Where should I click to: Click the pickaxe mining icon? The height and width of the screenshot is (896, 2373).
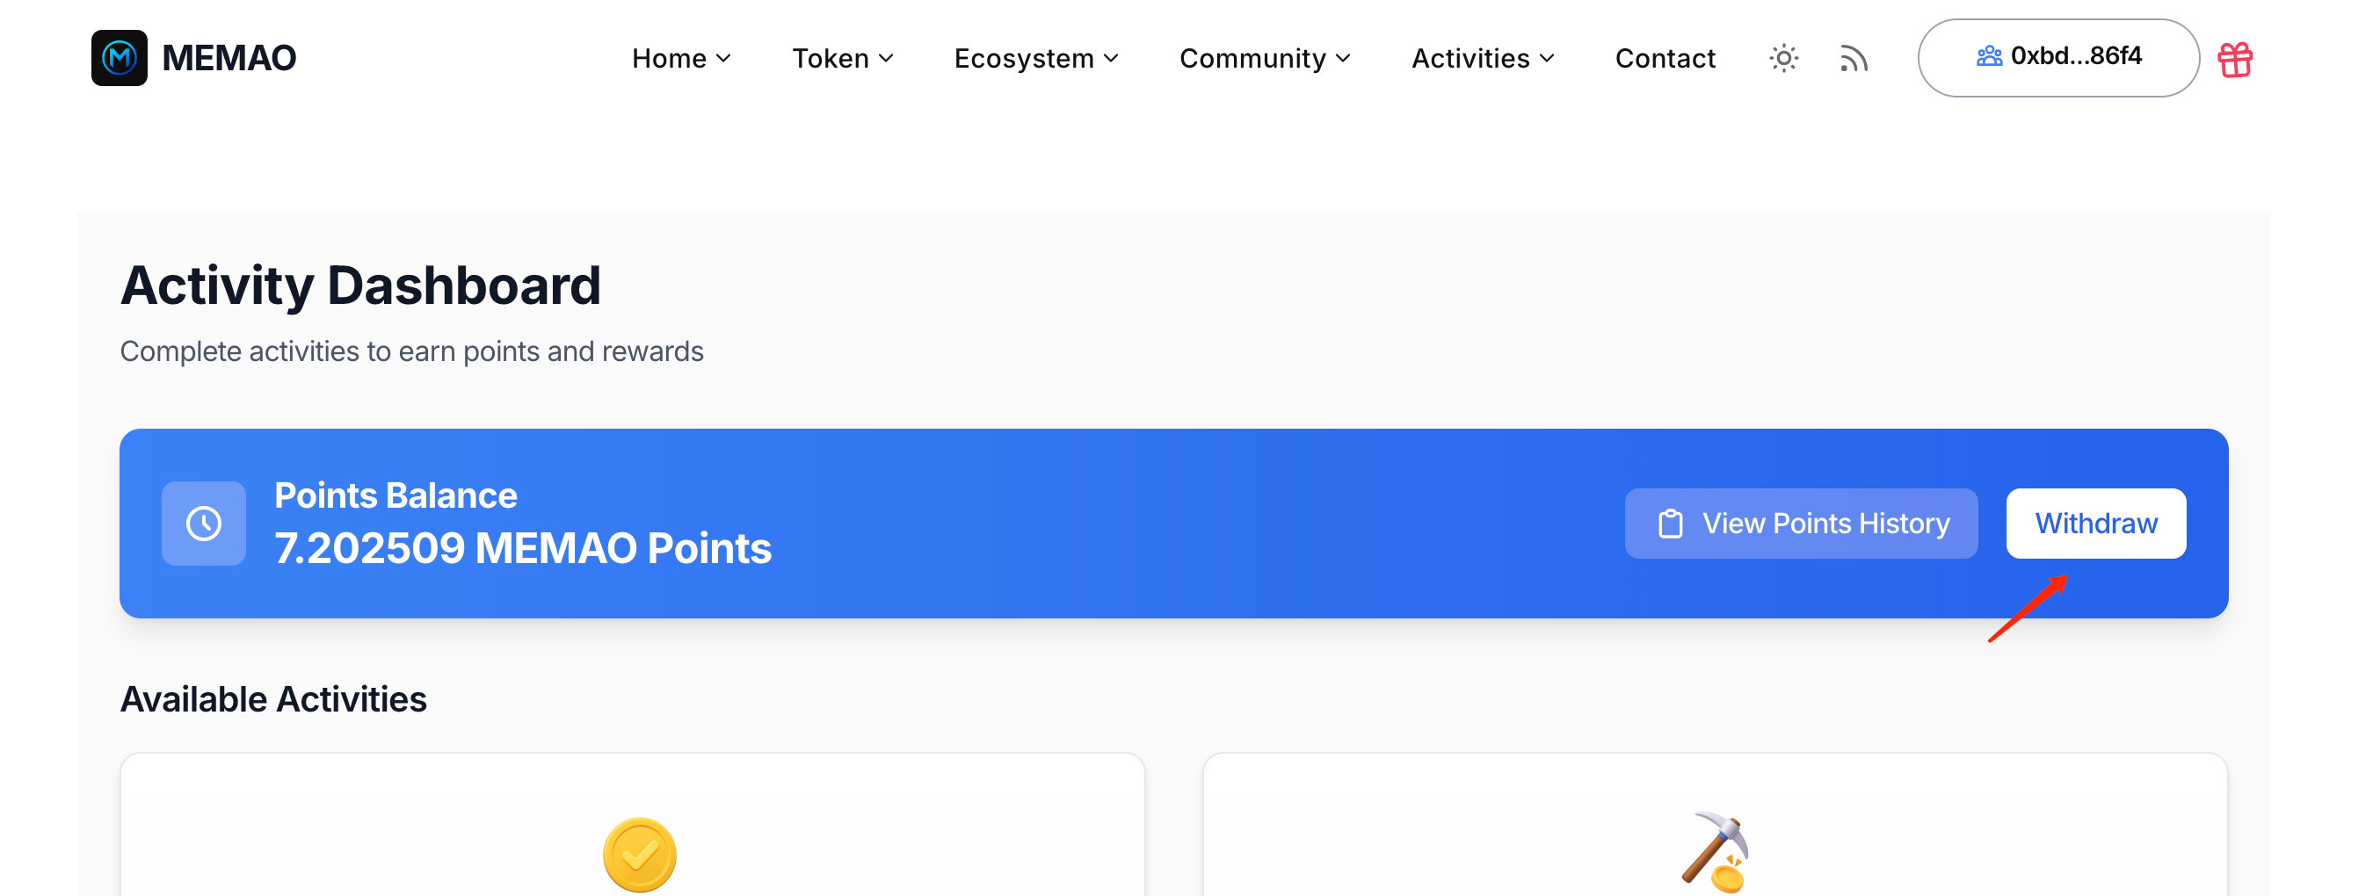tap(1716, 852)
